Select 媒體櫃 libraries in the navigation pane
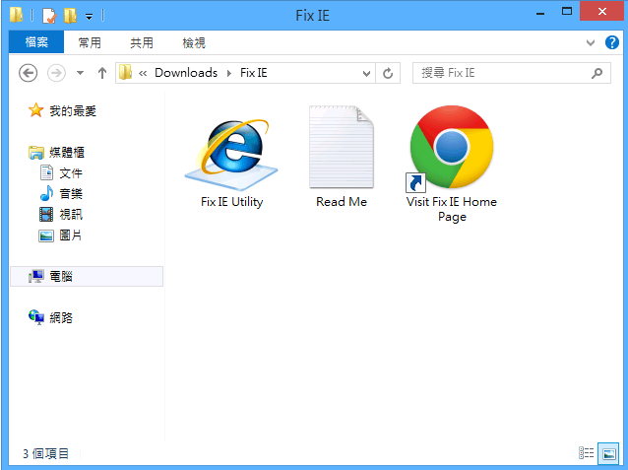This screenshot has width=628, height=470. (x=56, y=153)
